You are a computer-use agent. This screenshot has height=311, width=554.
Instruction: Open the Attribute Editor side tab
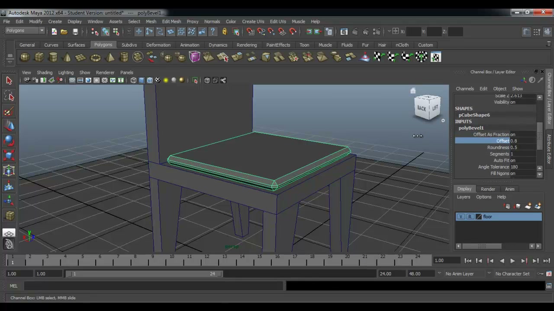pyautogui.click(x=549, y=149)
